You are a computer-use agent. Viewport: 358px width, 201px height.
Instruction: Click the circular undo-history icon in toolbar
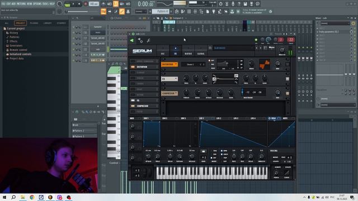[x=220, y=4]
